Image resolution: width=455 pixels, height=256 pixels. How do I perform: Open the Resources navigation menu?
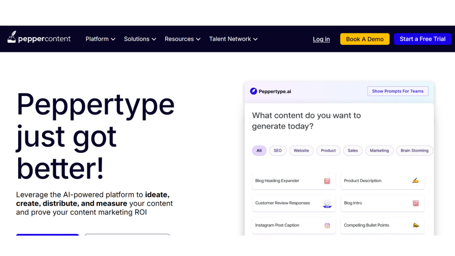[183, 39]
